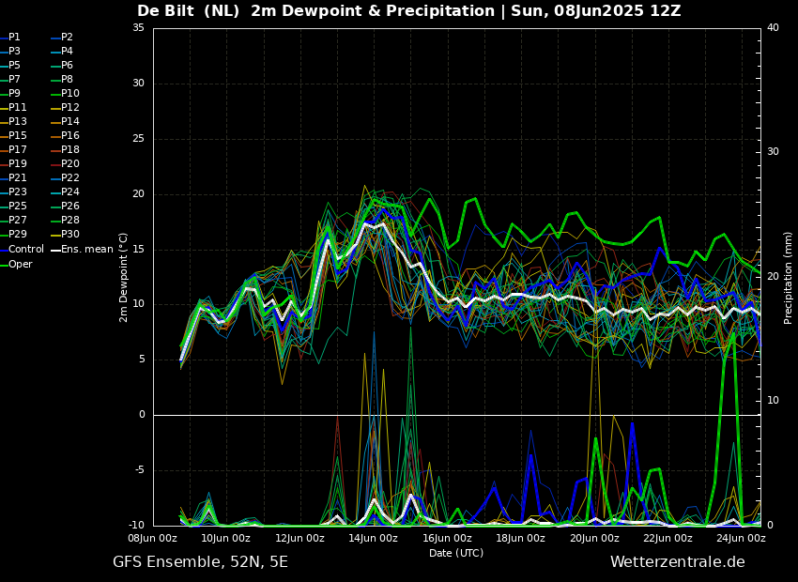This screenshot has width=798, height=582.
Task: Click the P1 legend entry
Action: click(10, 38)
